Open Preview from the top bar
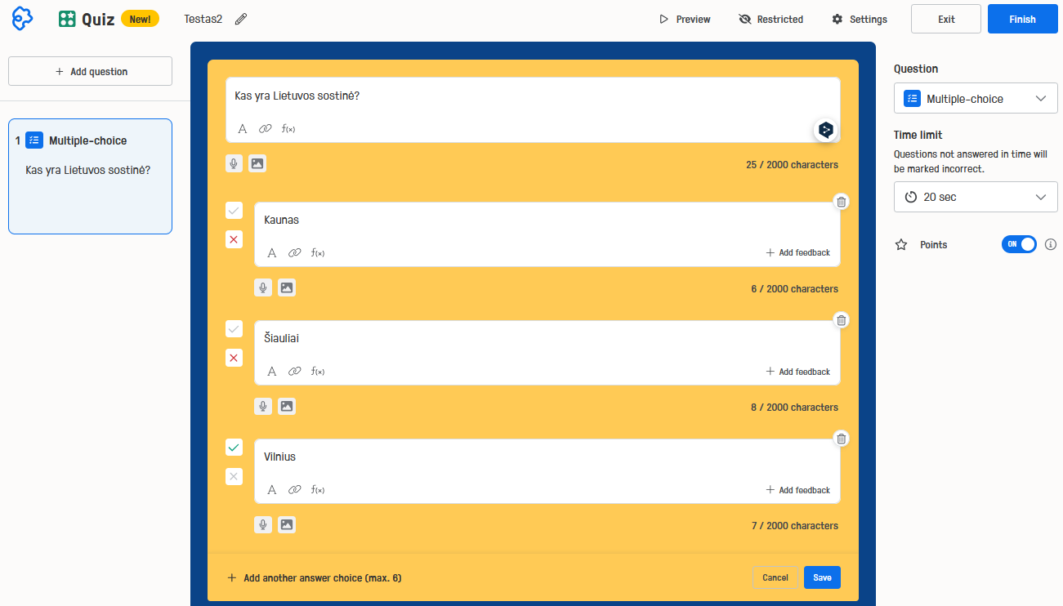 pyautogui.click(x=685, y=19)
